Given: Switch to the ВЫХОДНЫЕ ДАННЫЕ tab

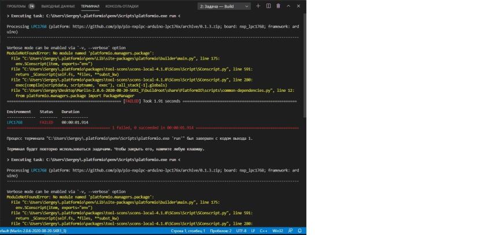Looking at the screenshot, I should point(58,6).
